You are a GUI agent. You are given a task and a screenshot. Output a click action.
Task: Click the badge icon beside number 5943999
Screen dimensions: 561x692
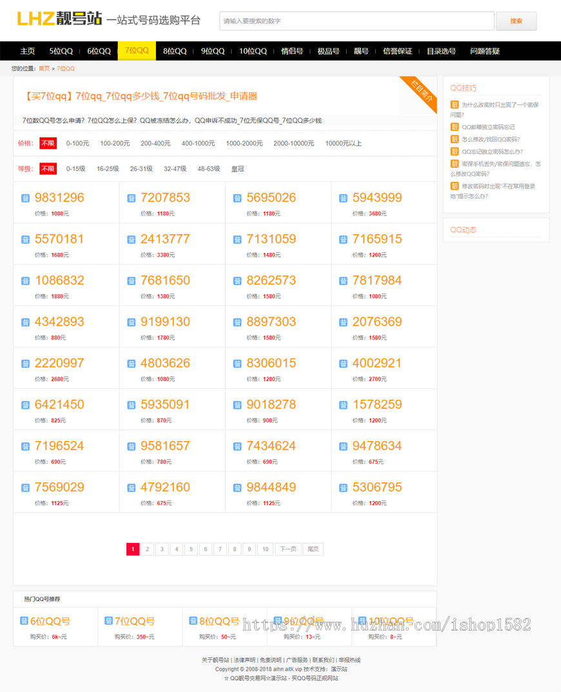[x=343, y=198]
